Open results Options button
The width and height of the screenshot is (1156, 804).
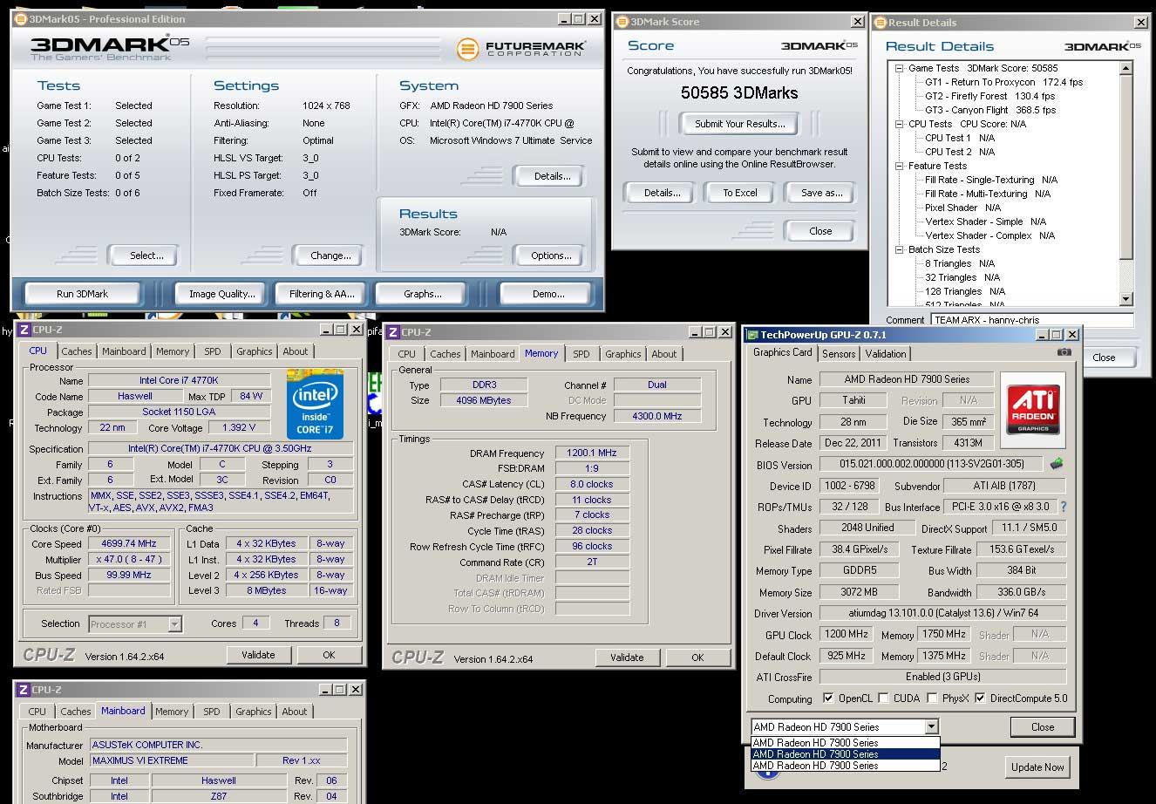pyautogui.click(x=551, y=256)
